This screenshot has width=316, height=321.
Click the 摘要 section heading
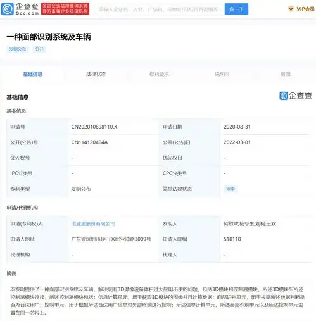pyautogui.click(x=11, y=274)
